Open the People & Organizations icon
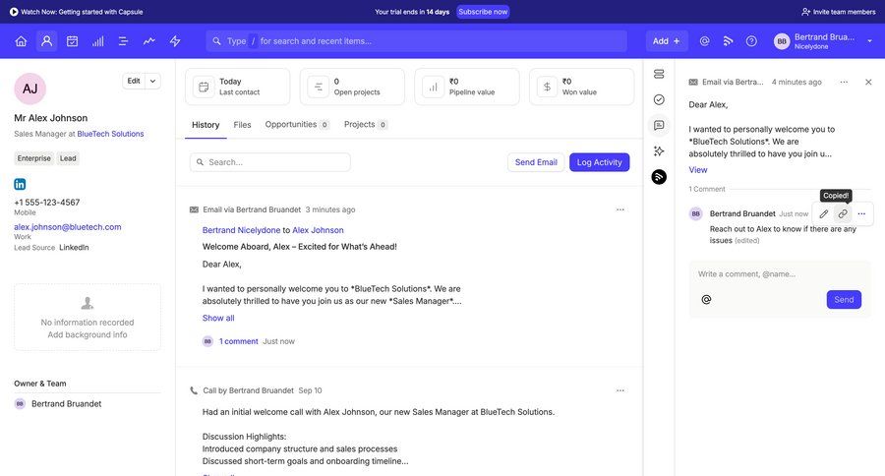The height and width of the screenshot is (476, 885). [47, 41]
